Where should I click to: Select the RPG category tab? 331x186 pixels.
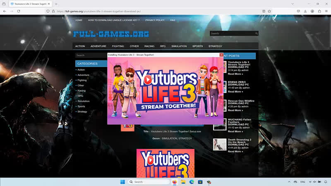coord(163,46)
